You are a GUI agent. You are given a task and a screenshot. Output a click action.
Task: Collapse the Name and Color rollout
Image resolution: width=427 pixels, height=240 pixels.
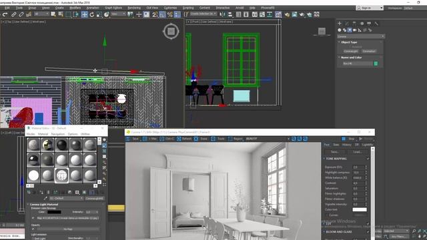click(352, 57)
